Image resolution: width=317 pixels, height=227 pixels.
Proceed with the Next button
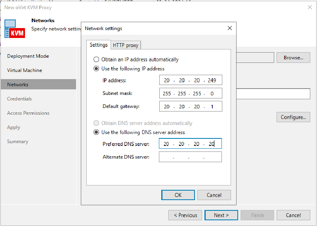coord(221,215)
